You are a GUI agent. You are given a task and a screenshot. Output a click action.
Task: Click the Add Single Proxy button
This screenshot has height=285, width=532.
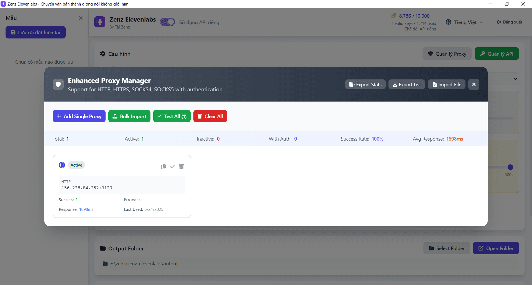point(79,116)
